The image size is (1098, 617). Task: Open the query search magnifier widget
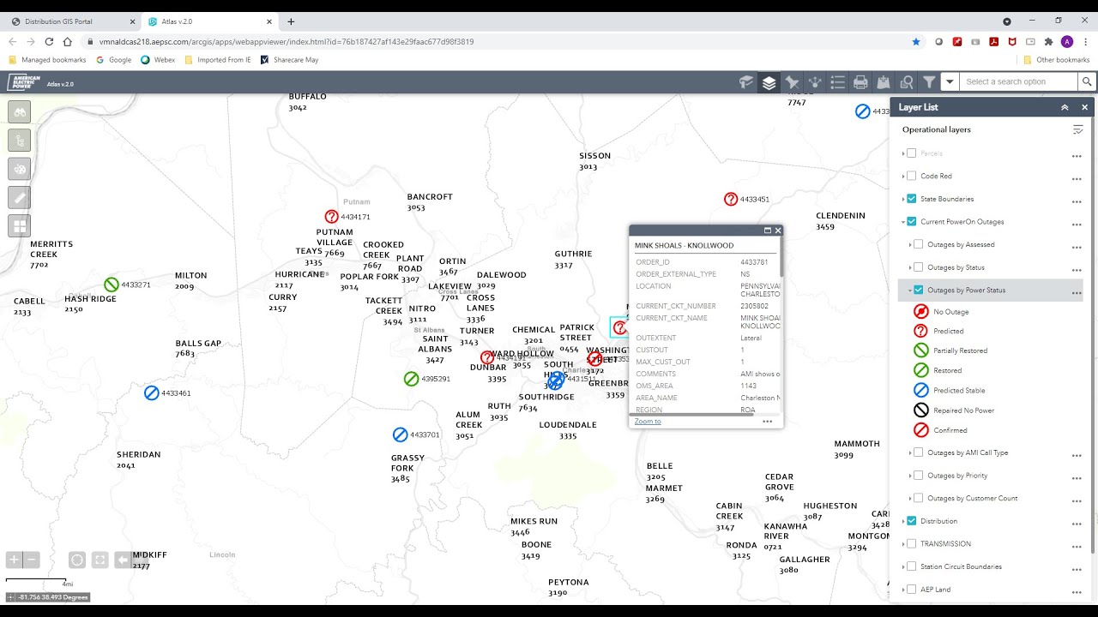(907, 82)
